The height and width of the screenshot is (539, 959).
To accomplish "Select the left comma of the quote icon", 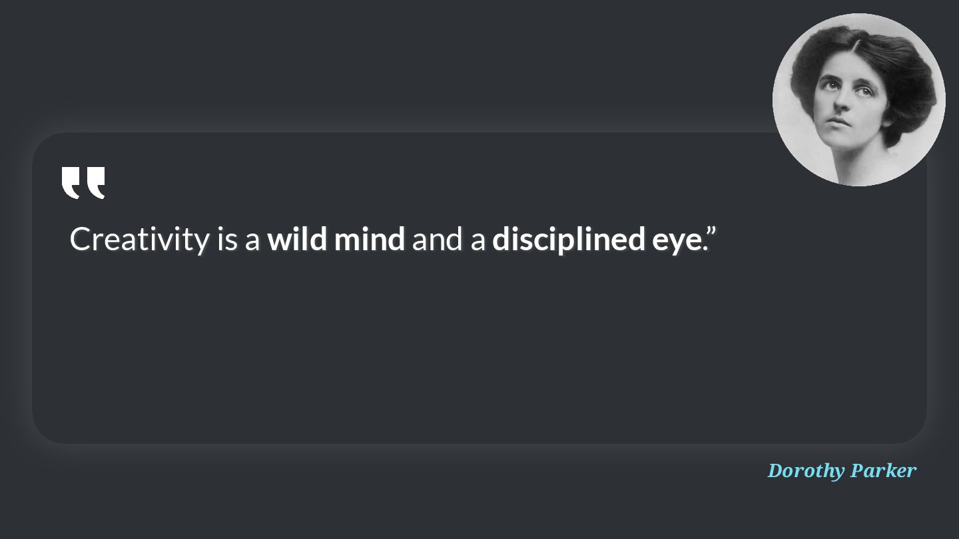I will 71,183.
